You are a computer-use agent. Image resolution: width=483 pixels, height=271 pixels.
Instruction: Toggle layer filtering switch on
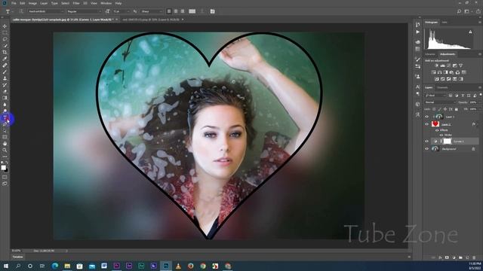pyautogui.click(x=480, y=95)
